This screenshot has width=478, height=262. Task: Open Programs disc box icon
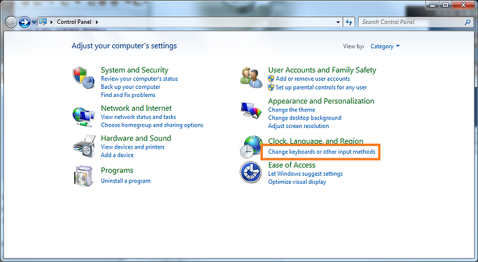84,176
